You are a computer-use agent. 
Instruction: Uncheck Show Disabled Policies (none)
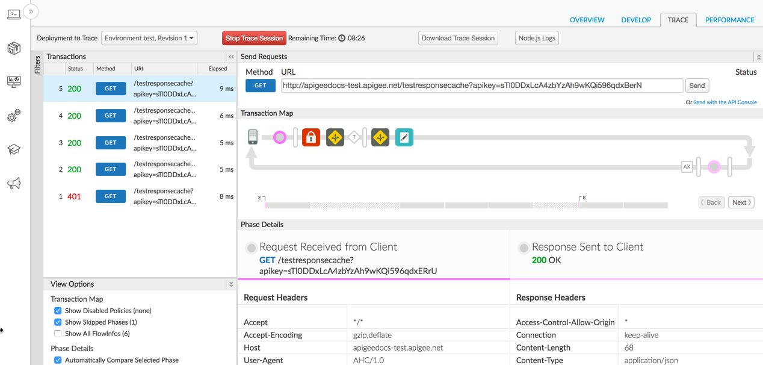point(58,310)
